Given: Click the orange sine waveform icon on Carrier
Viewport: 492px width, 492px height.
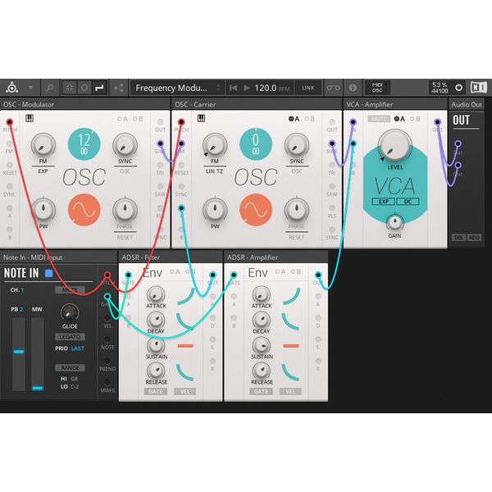Looking at the screenshot, I should coord(256,210).
